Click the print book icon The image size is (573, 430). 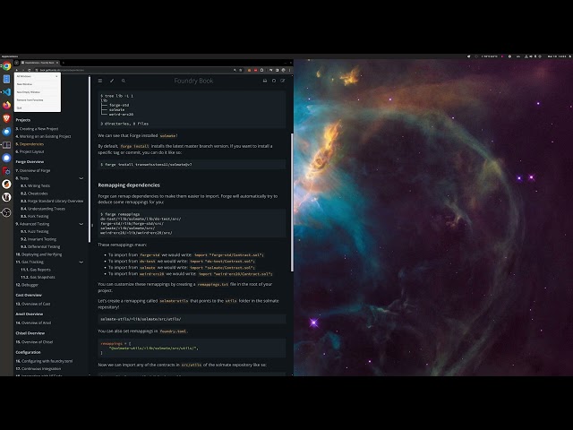(x=265, y=81)
